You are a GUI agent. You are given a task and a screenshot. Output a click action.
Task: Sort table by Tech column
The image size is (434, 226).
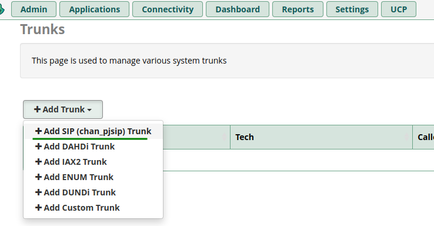321,137
